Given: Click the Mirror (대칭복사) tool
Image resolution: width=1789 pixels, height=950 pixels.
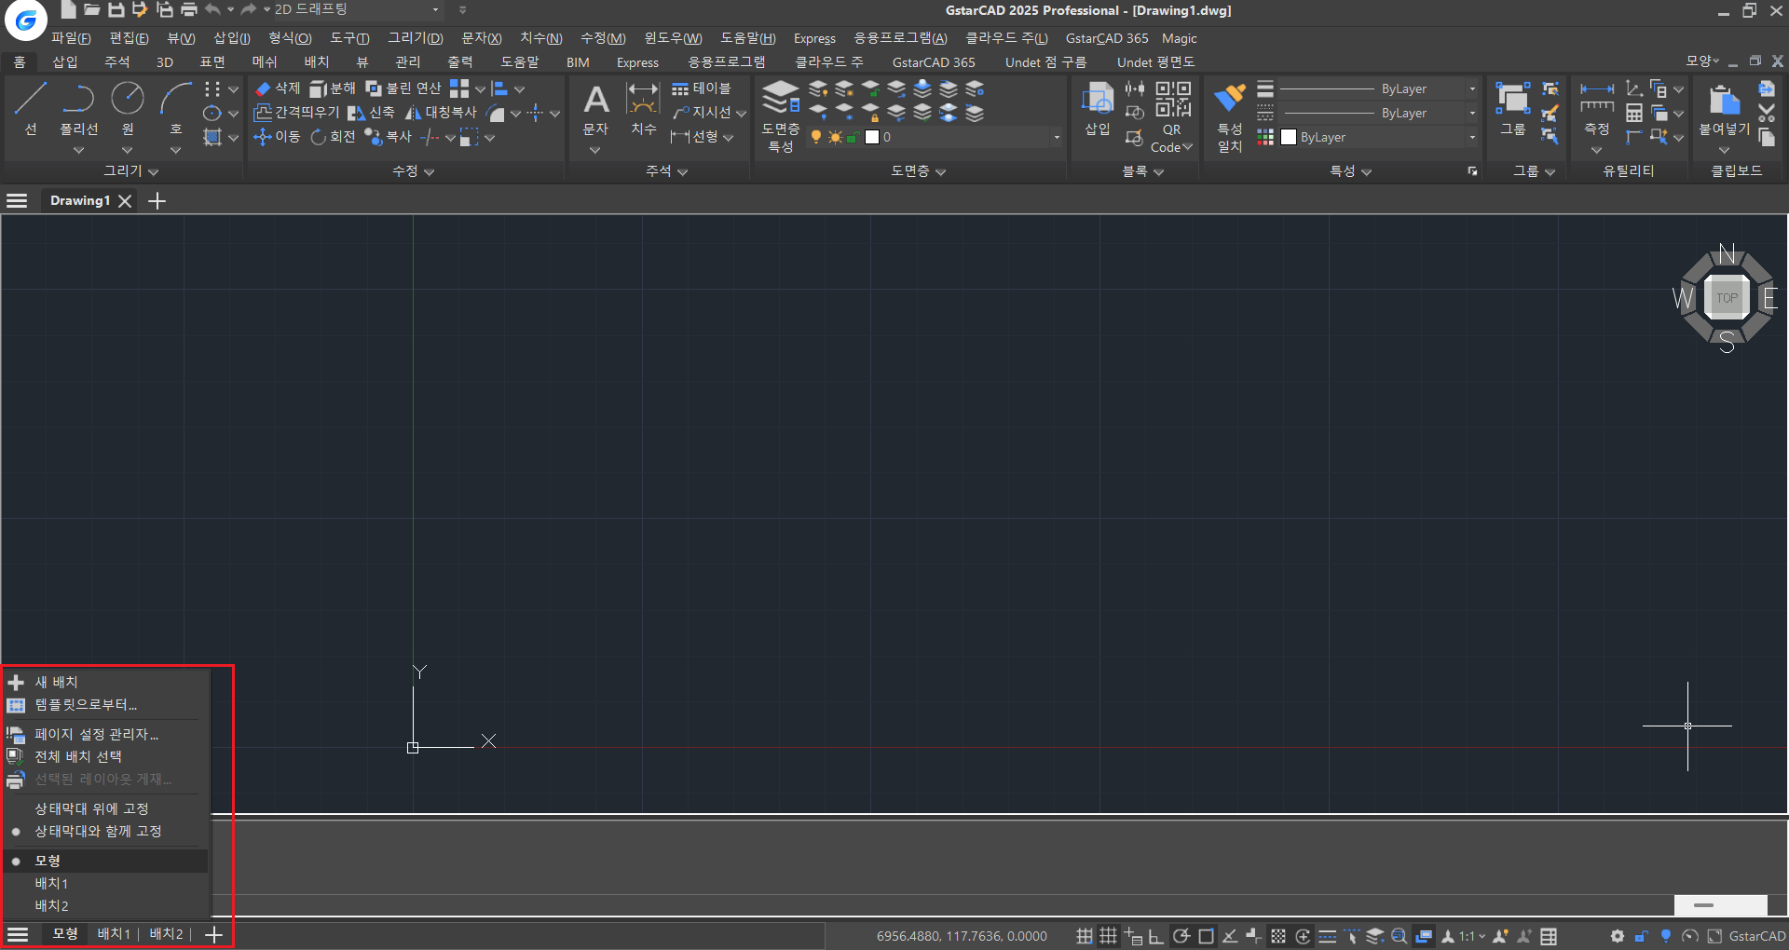Looking at the screenshot, I should (x=441, y=113).
